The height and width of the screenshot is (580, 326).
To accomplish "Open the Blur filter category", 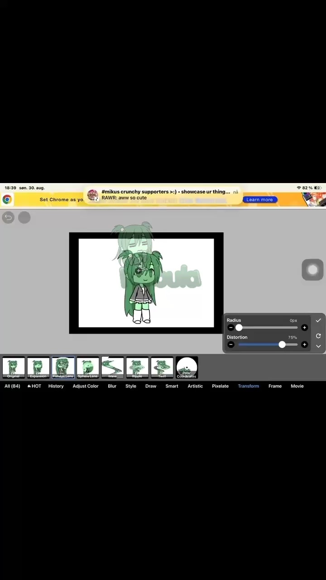I will pos(112,386).
